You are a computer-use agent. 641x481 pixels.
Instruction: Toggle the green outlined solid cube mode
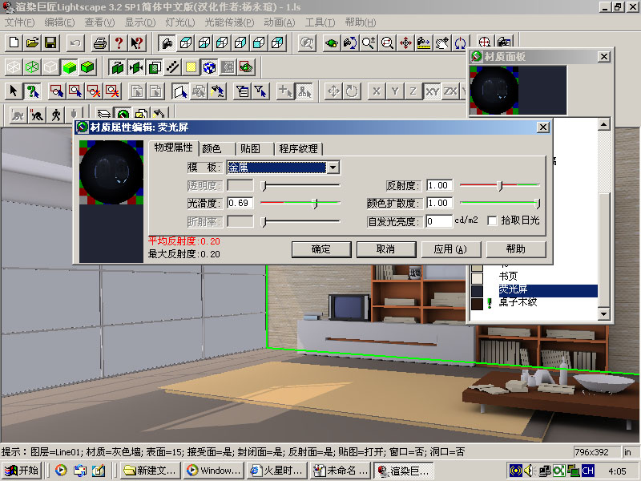pos(87,67)
